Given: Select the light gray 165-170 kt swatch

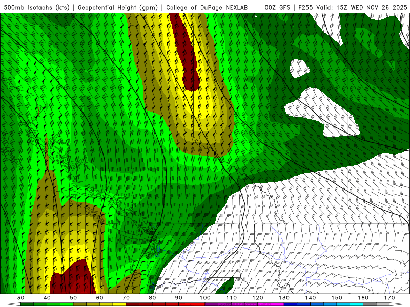Looking at the screenshot, I should [x=383, y=304].
